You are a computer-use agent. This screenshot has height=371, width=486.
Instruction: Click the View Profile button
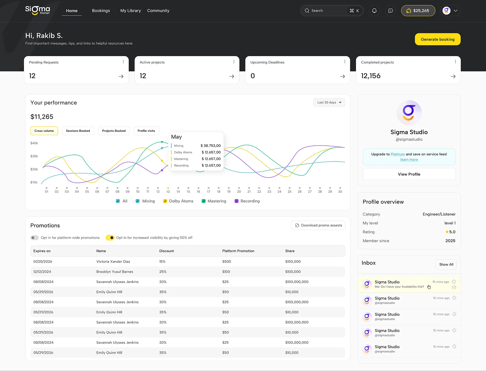click(x=409, y=174)
